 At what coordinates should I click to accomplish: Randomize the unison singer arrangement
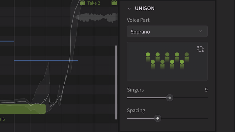pyautogui.click(x=200, y=49)
